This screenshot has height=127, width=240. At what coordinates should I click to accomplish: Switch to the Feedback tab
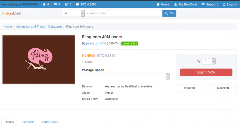tap(27, 122)
